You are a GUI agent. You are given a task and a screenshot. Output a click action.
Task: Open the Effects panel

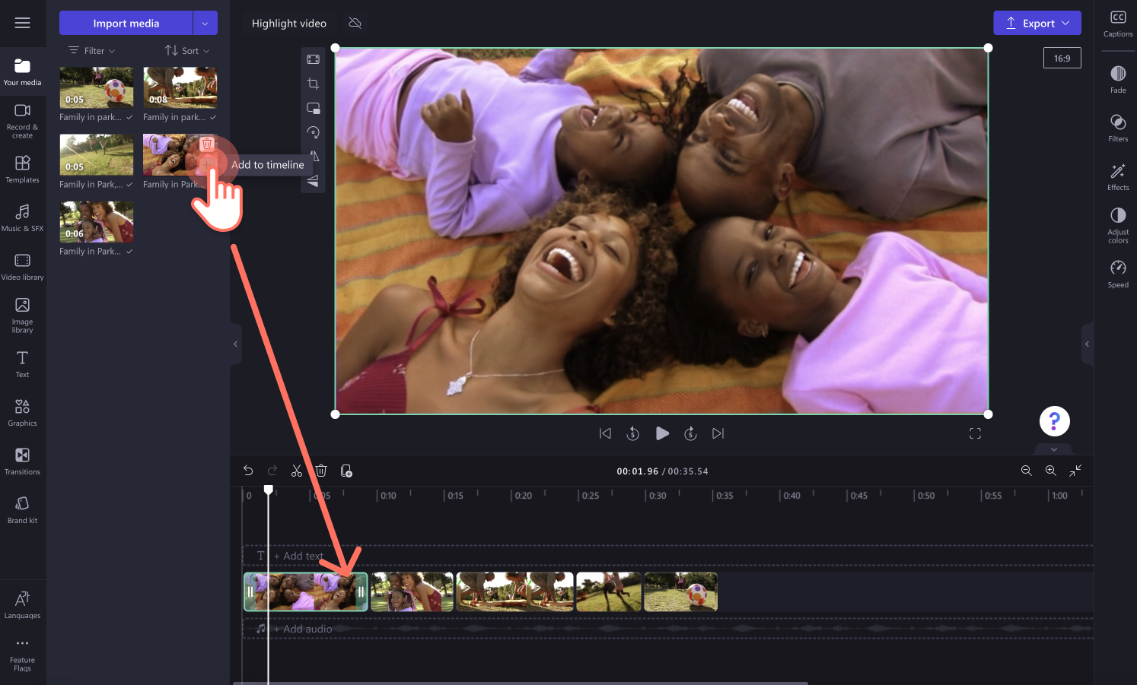tap(1117, 176)
